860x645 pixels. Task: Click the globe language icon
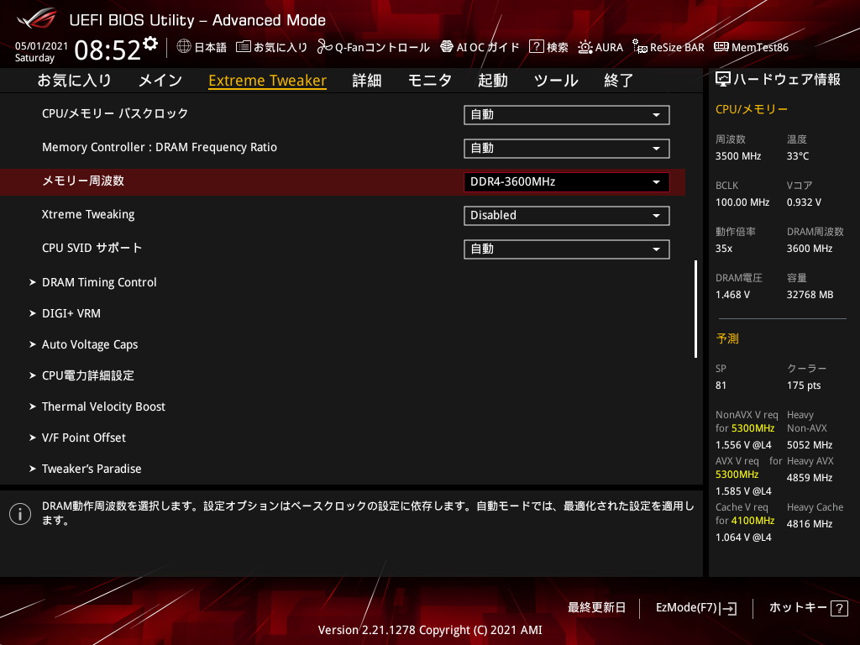click(184, 47)
